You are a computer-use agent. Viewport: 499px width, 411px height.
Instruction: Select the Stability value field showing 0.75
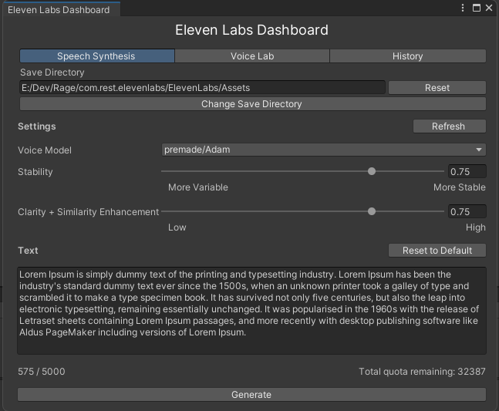pos(467,172)
